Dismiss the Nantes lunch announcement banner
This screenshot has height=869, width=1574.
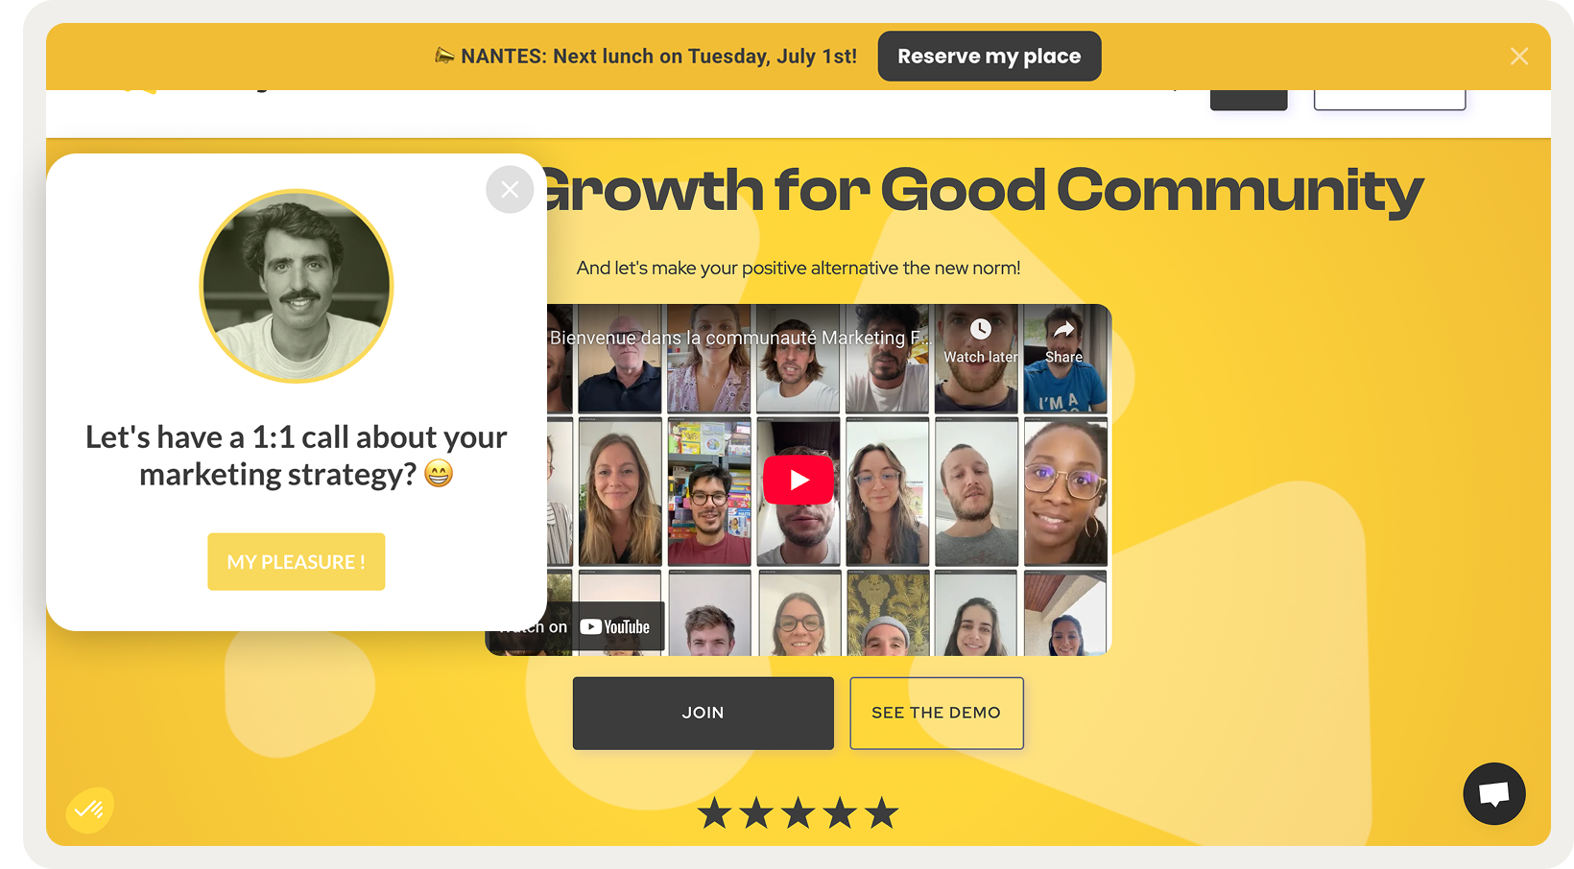1519,57
